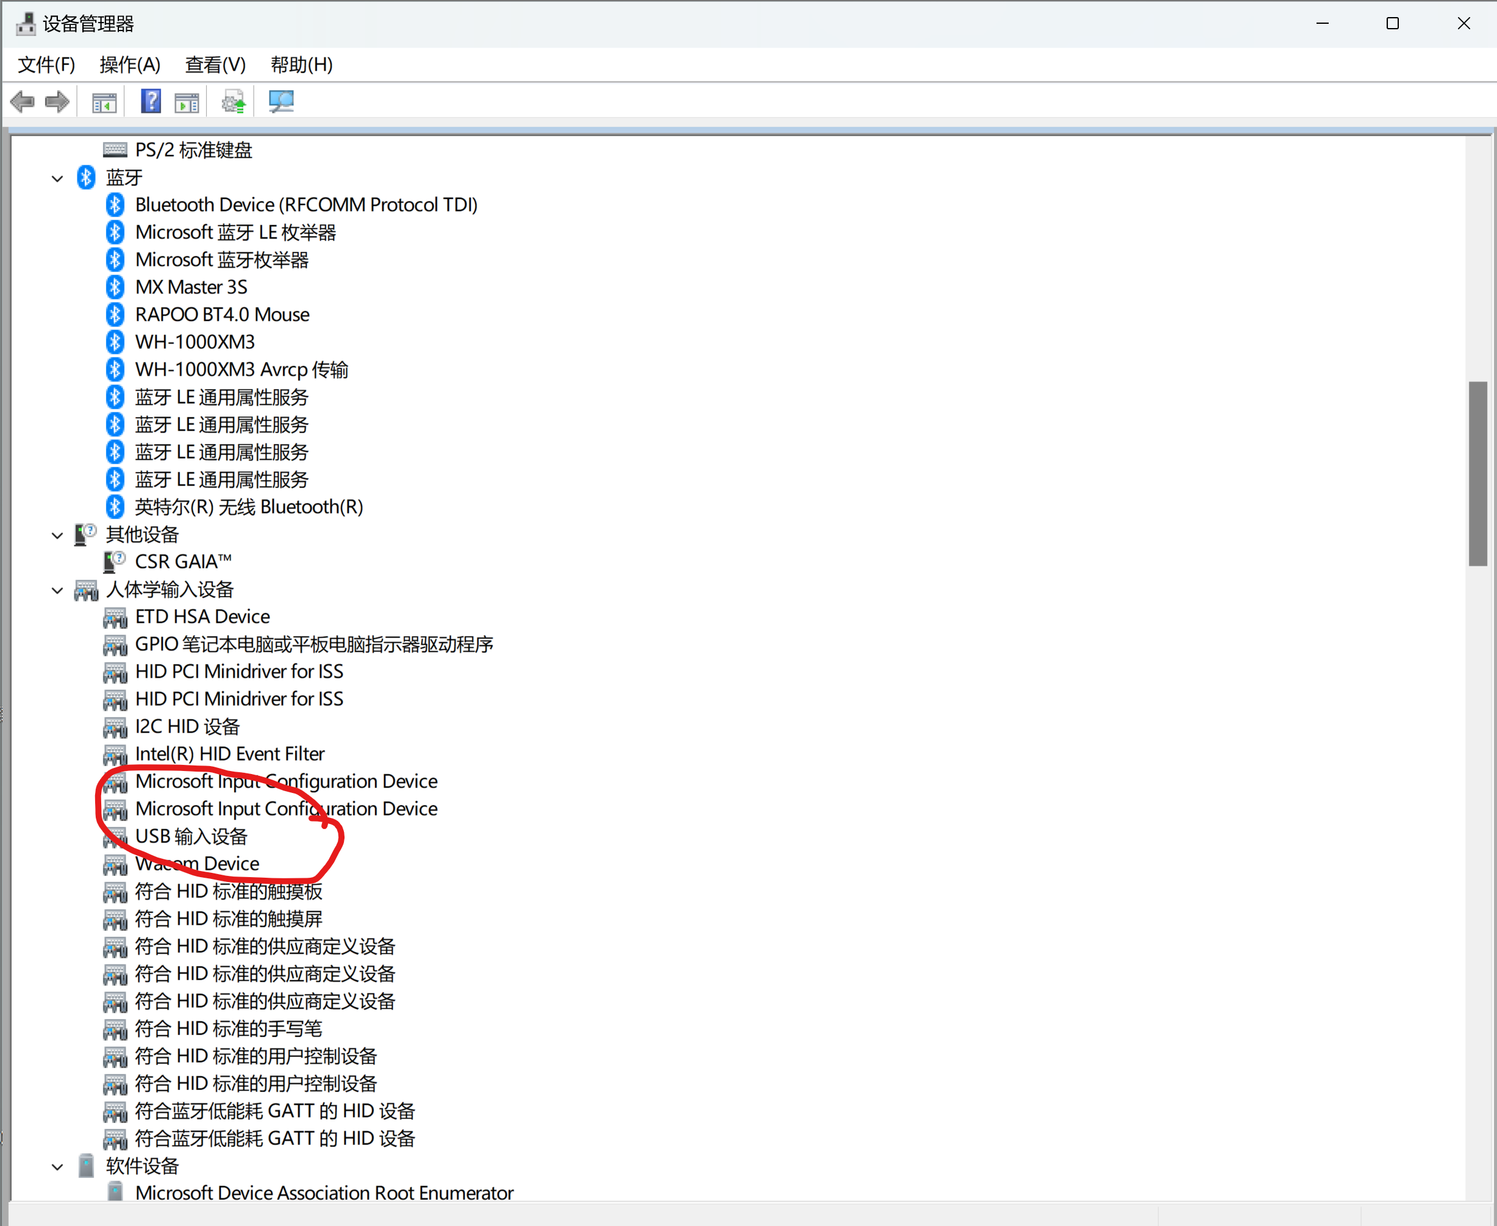Click Bluetooth icon beside WH-1000XM3 Avrcp 传输
1497x1226 pixels.
coord(115,370)
